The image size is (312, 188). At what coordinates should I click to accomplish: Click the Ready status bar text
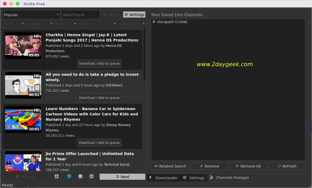coord(7,185)
